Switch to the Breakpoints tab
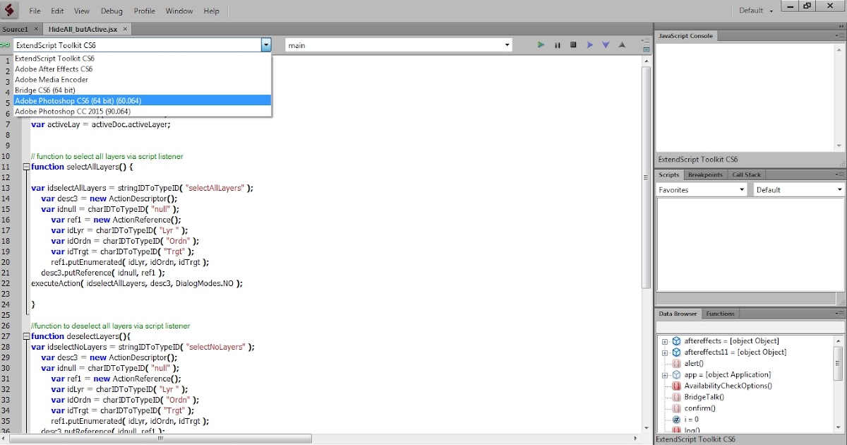 (x=705, y=174)
